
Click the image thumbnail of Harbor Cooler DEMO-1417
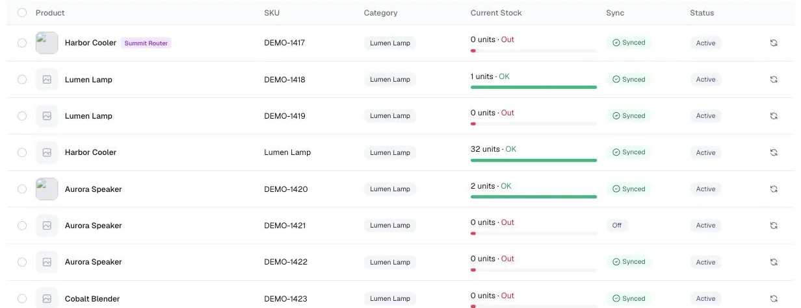[x=47, y=43]
